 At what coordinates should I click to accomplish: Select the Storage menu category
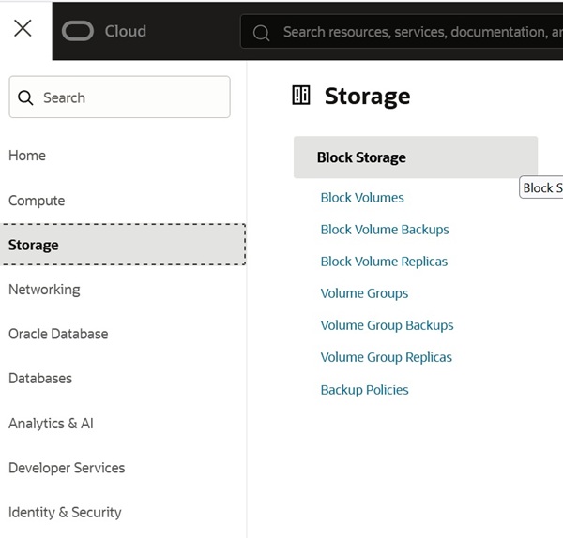tap(123, 245)
